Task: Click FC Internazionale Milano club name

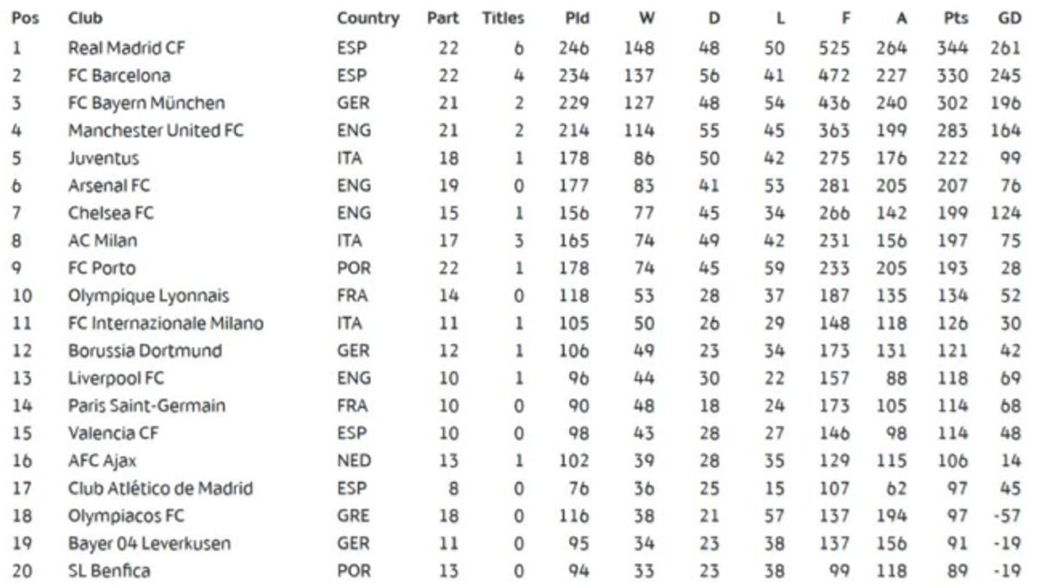Action: 166,323
